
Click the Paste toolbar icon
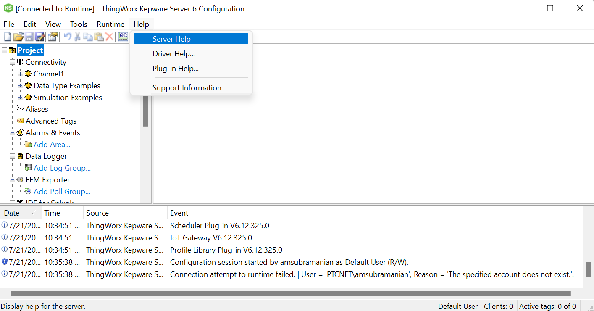click(98, 37)
